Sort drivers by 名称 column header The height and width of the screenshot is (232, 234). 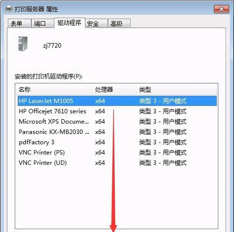[54, 89]
